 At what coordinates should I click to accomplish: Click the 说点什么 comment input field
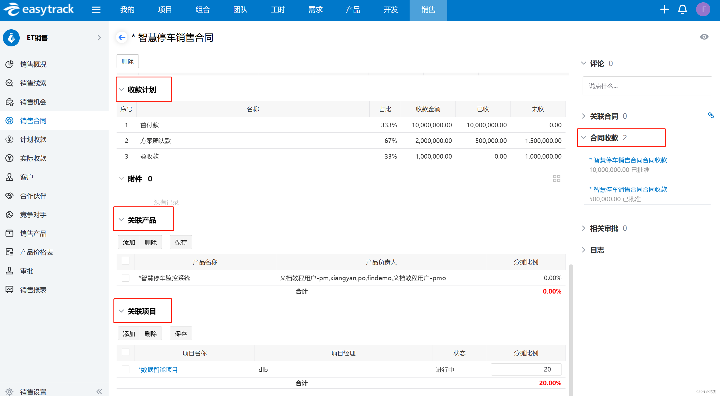(x=647, y=86)
